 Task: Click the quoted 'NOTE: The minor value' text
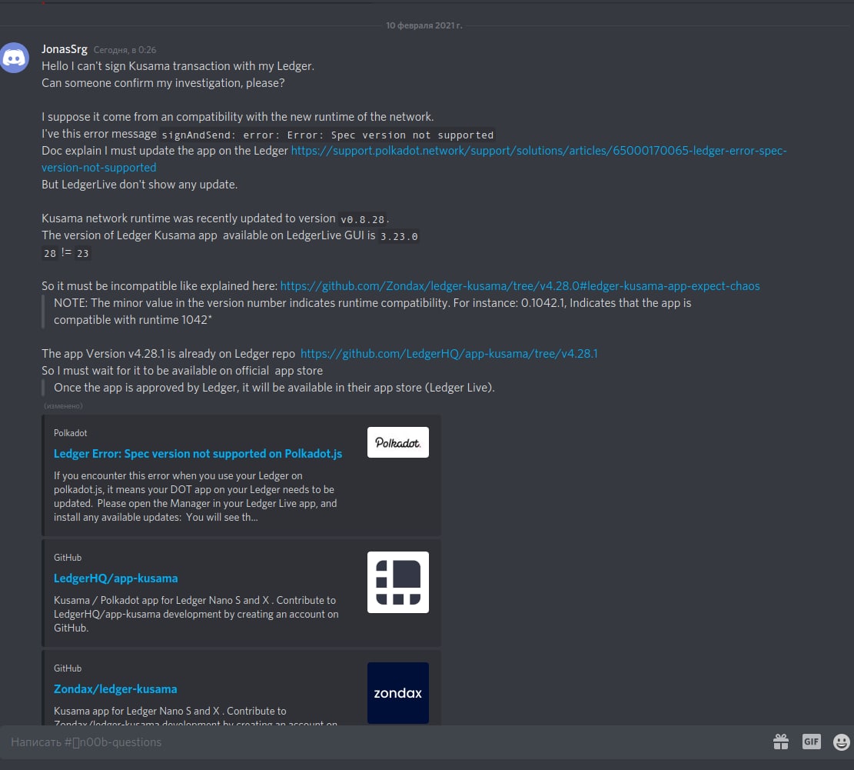(x=373, y=312)
